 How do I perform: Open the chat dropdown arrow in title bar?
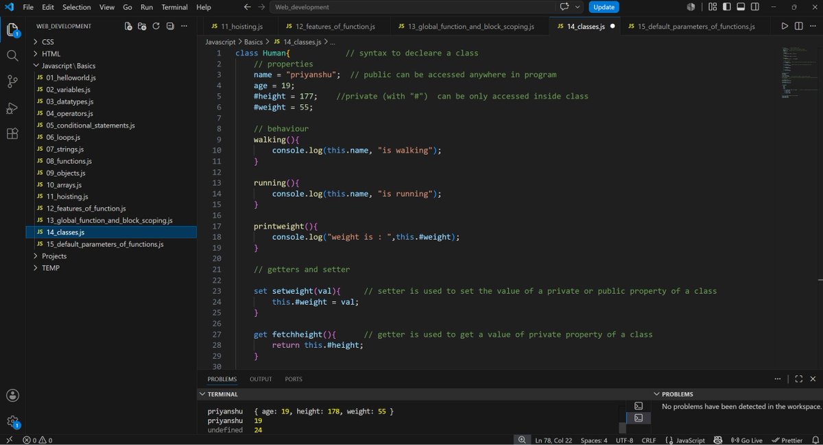point(577,7)
